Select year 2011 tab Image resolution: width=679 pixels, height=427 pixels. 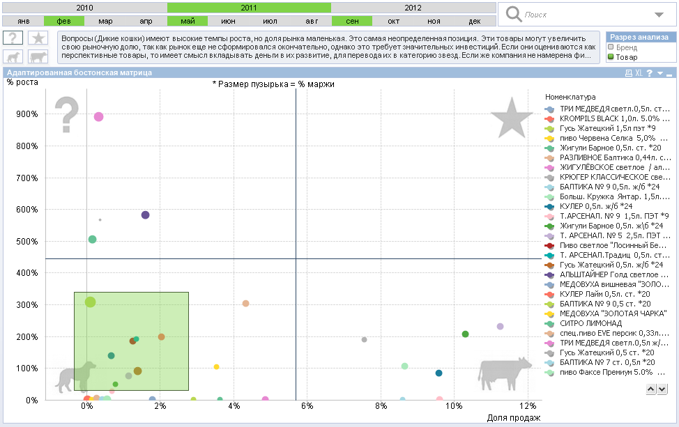tap(249, 8)
